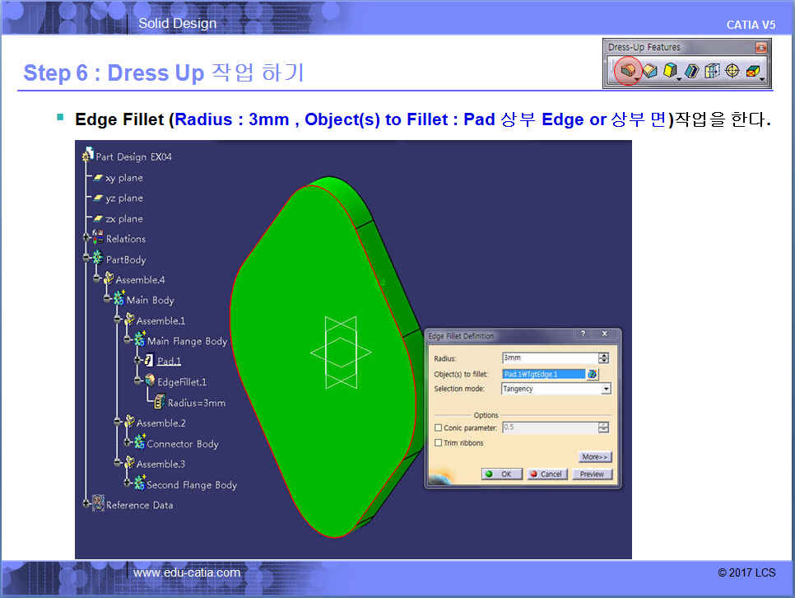
Task: Click the Chamfer tool icon
Action: click(650, 72)
